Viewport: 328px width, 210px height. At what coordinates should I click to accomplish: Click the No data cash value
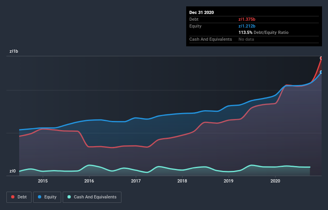pos(246,39)
